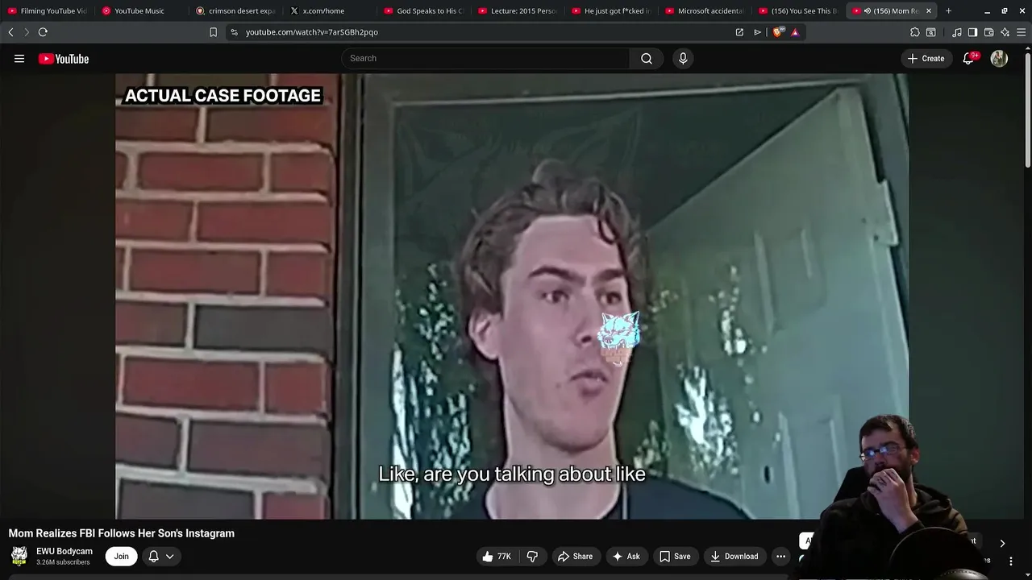Image resolution: width=1032 pixels, height=580 pixels.
Task: Click the search magnifier button
Action: (647, 58)
